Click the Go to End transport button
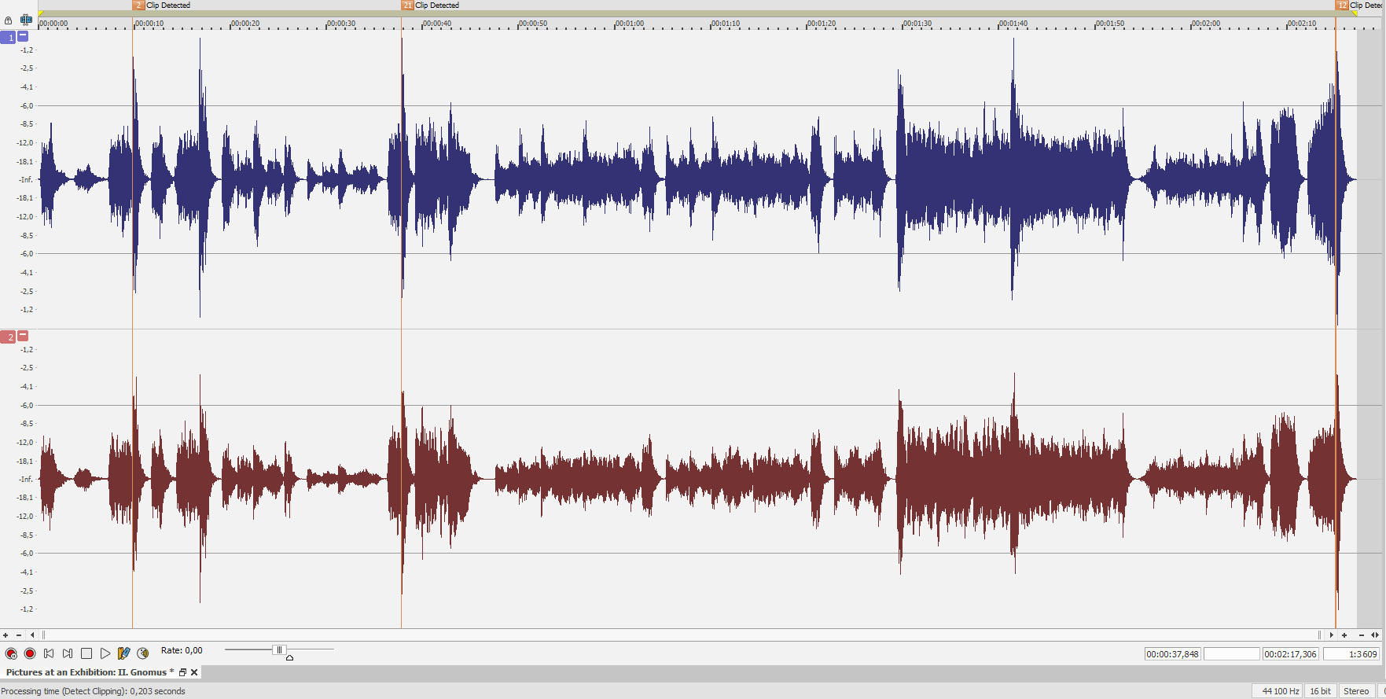Screen dimensions: 1386x699 pos(68,653)
